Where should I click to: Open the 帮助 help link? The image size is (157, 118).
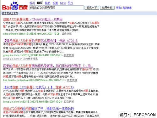[x=118, y=8]
